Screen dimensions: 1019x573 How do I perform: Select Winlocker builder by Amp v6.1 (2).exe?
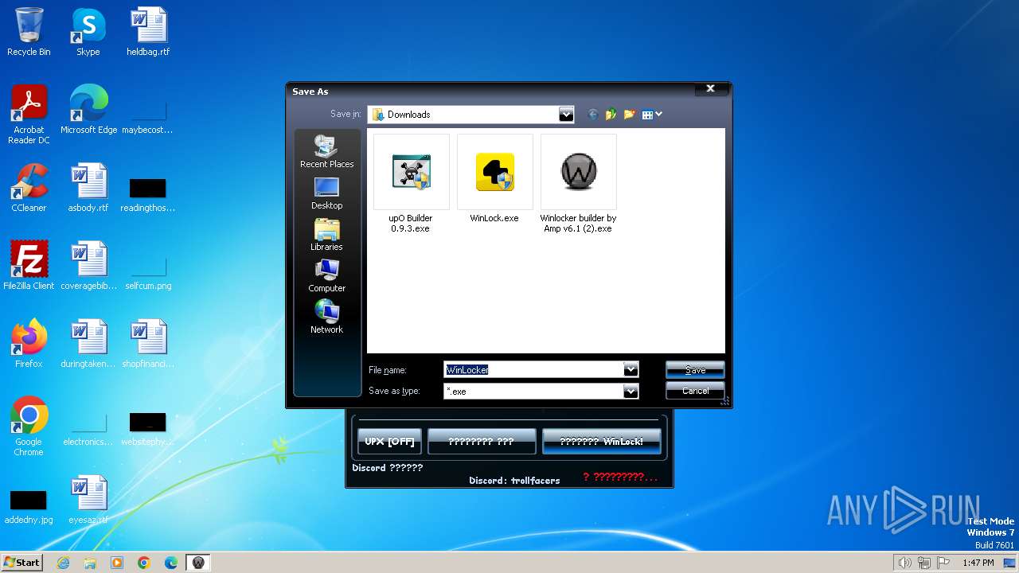click(578, 184)
